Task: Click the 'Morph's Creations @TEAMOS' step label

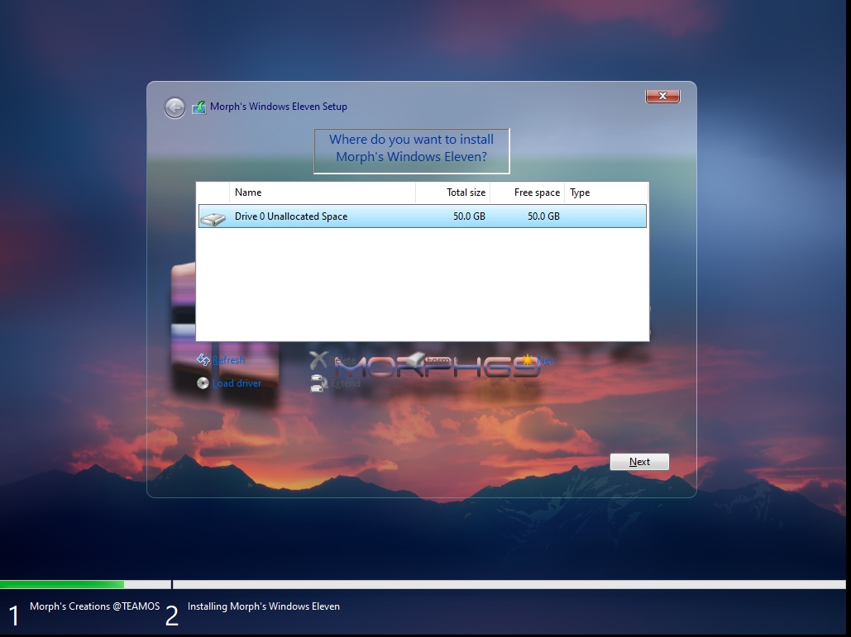Action: 95,606
